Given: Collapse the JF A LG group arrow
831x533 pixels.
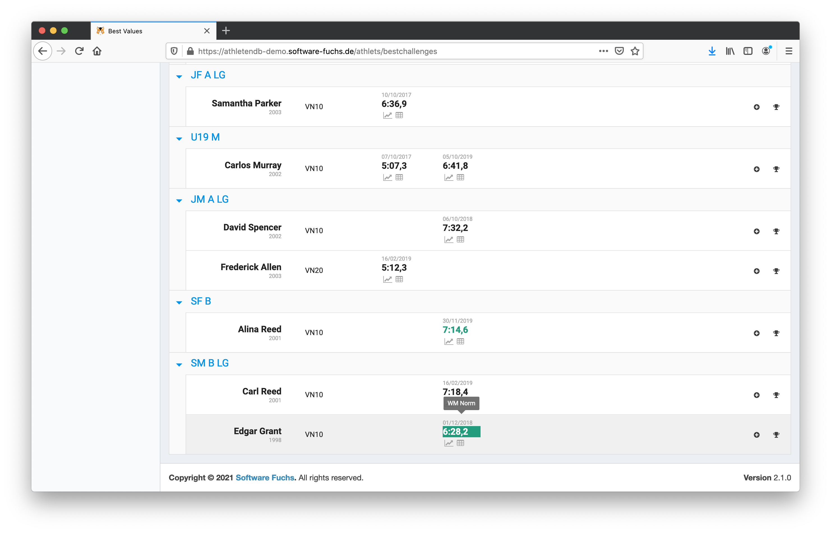Looking at the screenshot, I should 179,76.
